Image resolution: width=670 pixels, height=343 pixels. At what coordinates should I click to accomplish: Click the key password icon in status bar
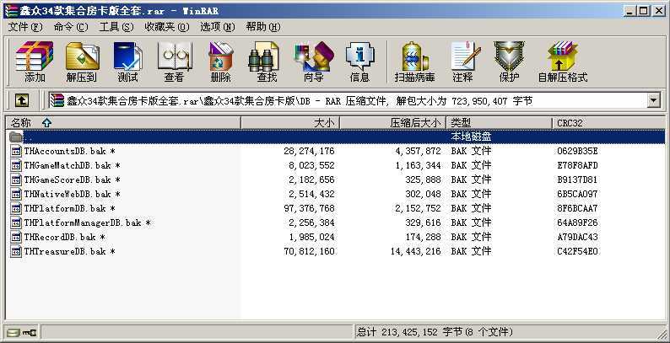click(30, 332)
